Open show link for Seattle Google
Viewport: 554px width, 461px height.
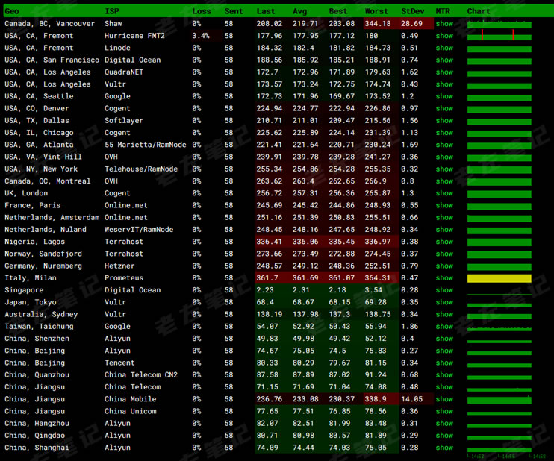point(444,96)
